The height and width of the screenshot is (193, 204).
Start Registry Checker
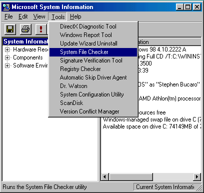(x=93, y=69)
